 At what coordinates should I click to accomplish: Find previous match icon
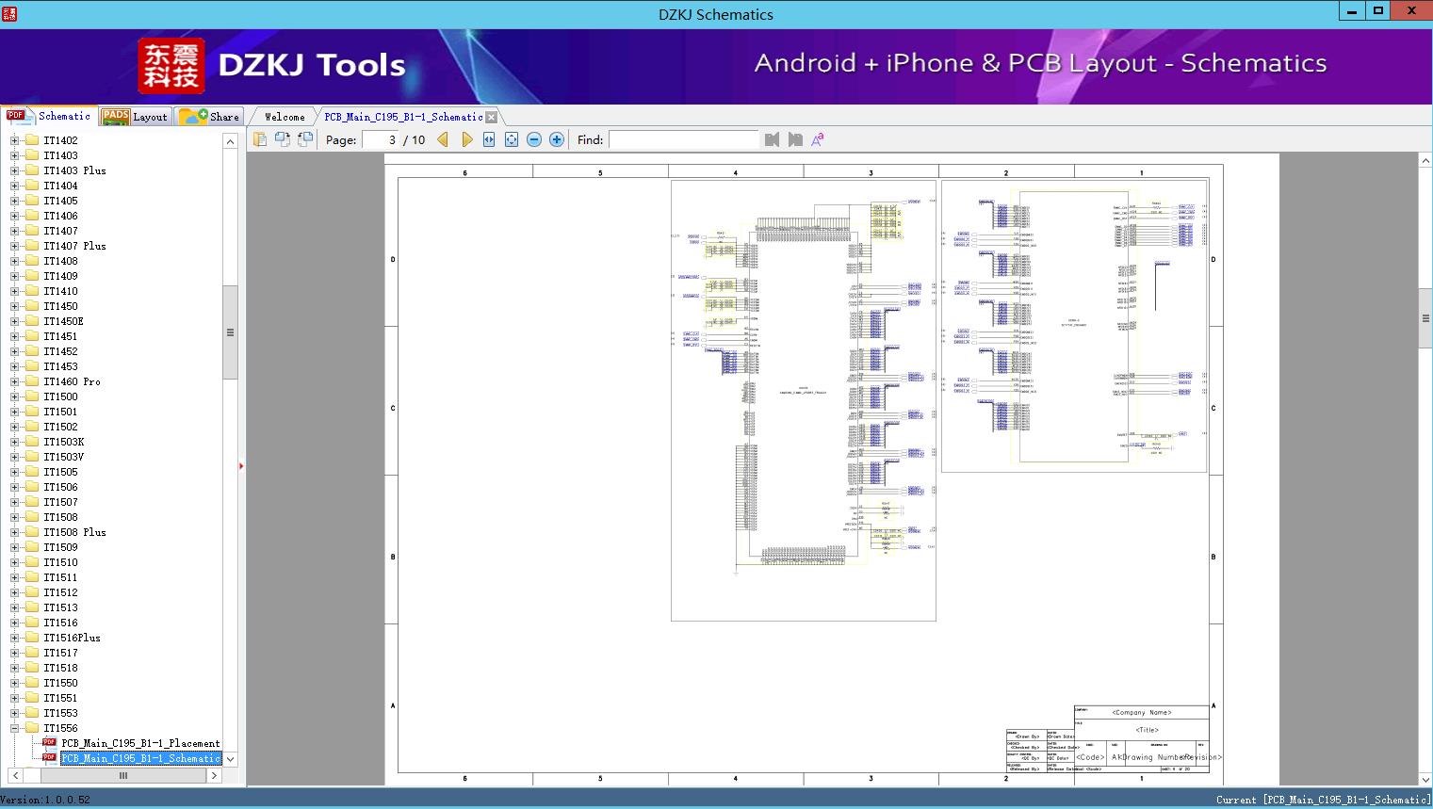pos(773,139)
